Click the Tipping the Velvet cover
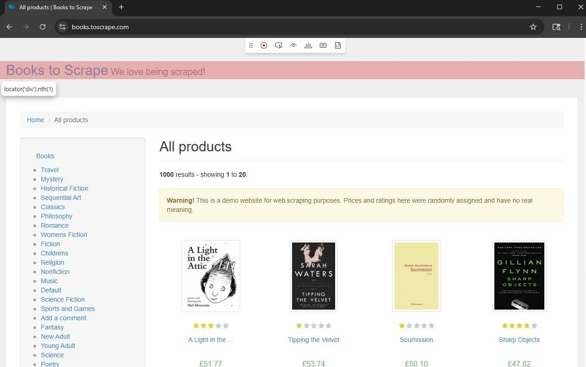This screenshot has width=586, height=367. 313,276
